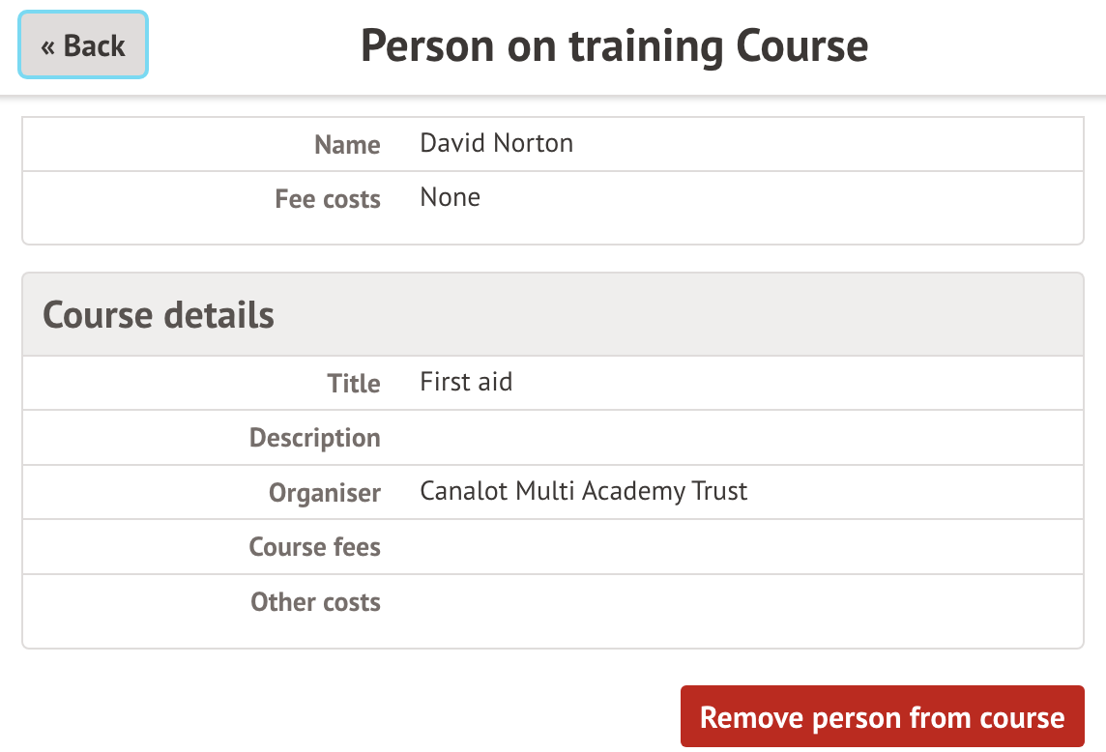Click the « Back button
Viewport: 1106px width, 752px height.
click(x=83, y=45)
